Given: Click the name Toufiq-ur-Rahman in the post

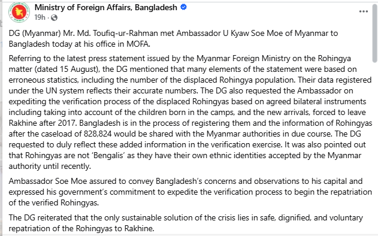Looking at the screenshot, I should click(125, 34).
